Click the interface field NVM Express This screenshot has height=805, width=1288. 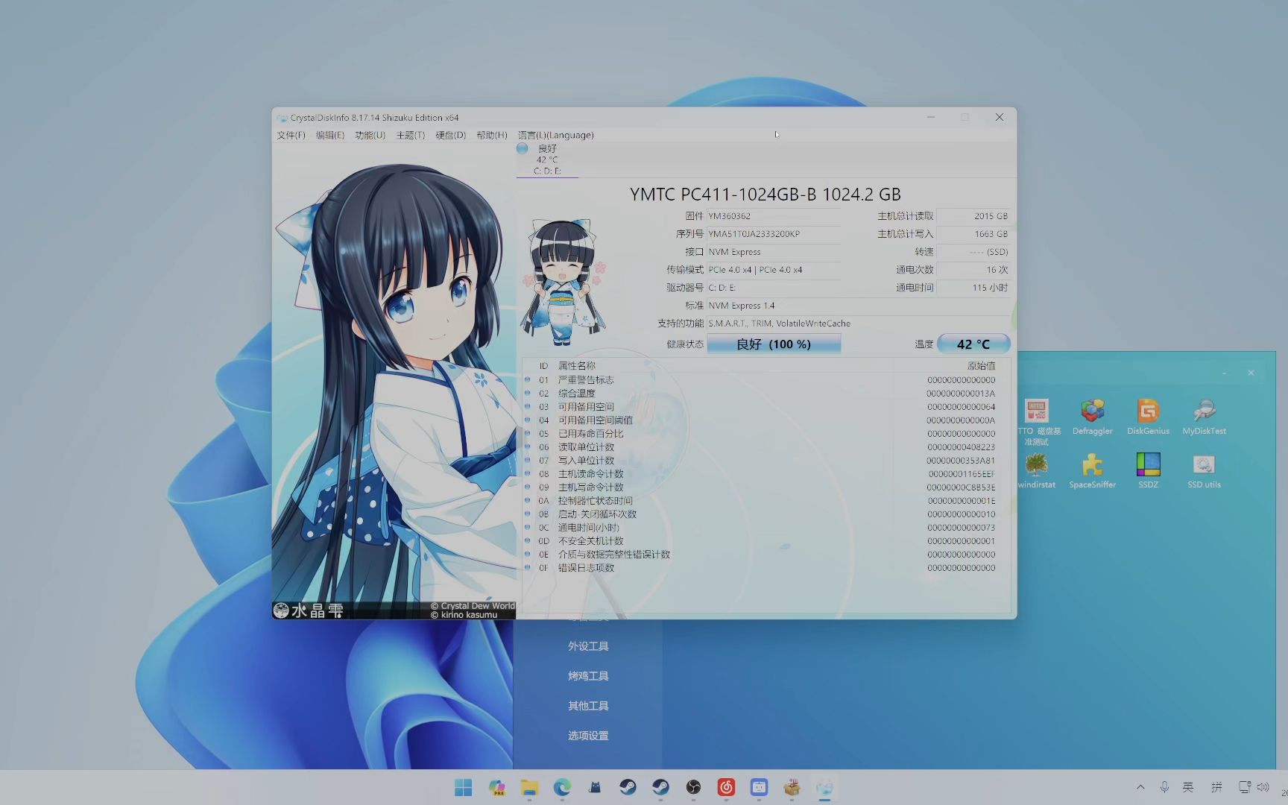[774, 252]
